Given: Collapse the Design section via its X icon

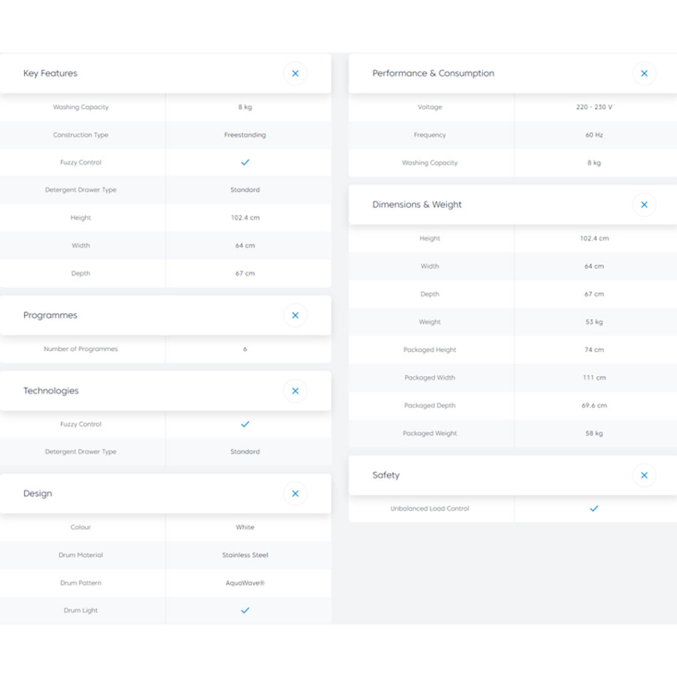Looking at the screenshot, I should click(295, 494).
